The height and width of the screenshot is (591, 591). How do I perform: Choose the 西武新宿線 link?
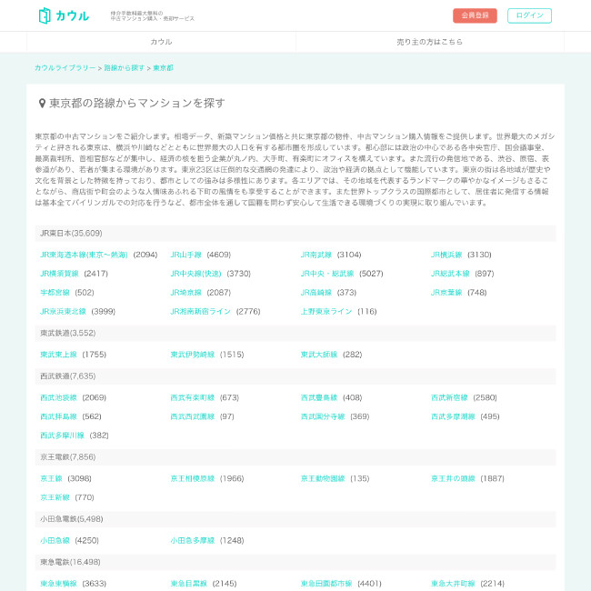[449, 397]
